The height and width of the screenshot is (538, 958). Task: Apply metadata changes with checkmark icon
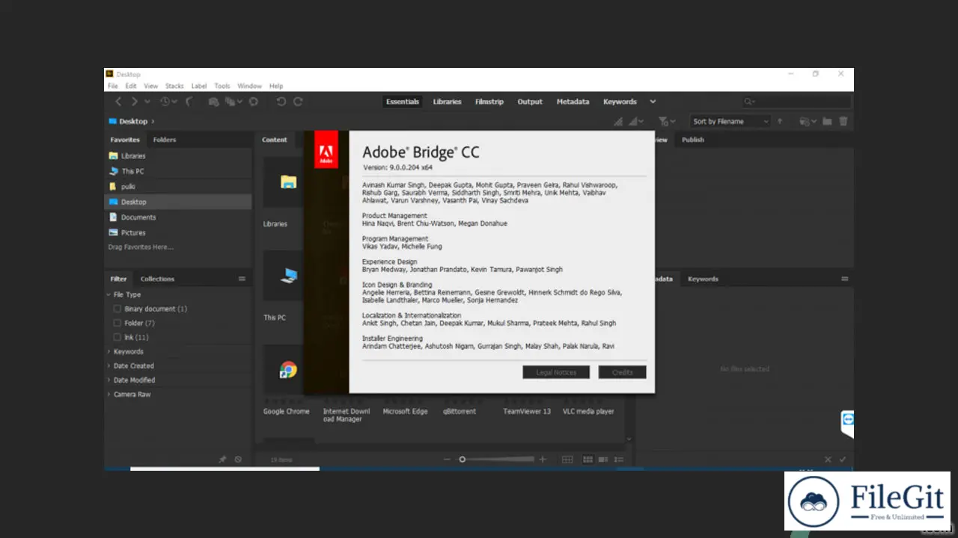pos(843,460)
